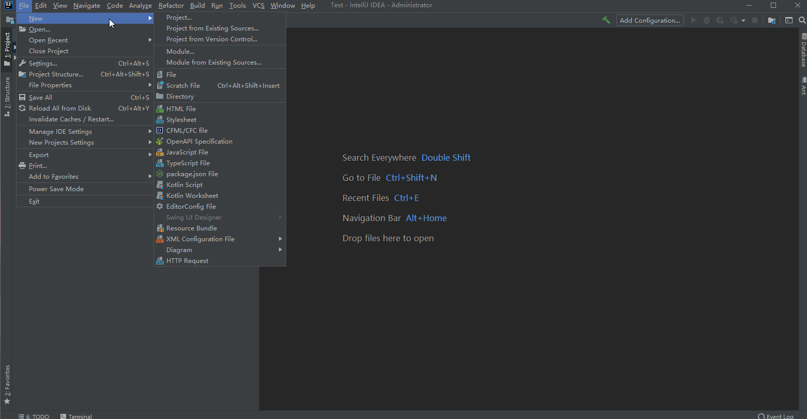
Task: Expand the Open Recent submenu
Action: click(85, 40)
